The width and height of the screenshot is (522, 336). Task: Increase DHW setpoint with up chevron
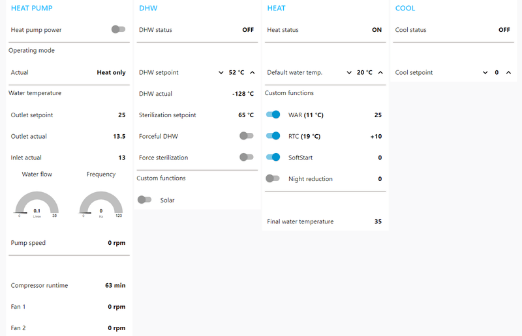253,72
